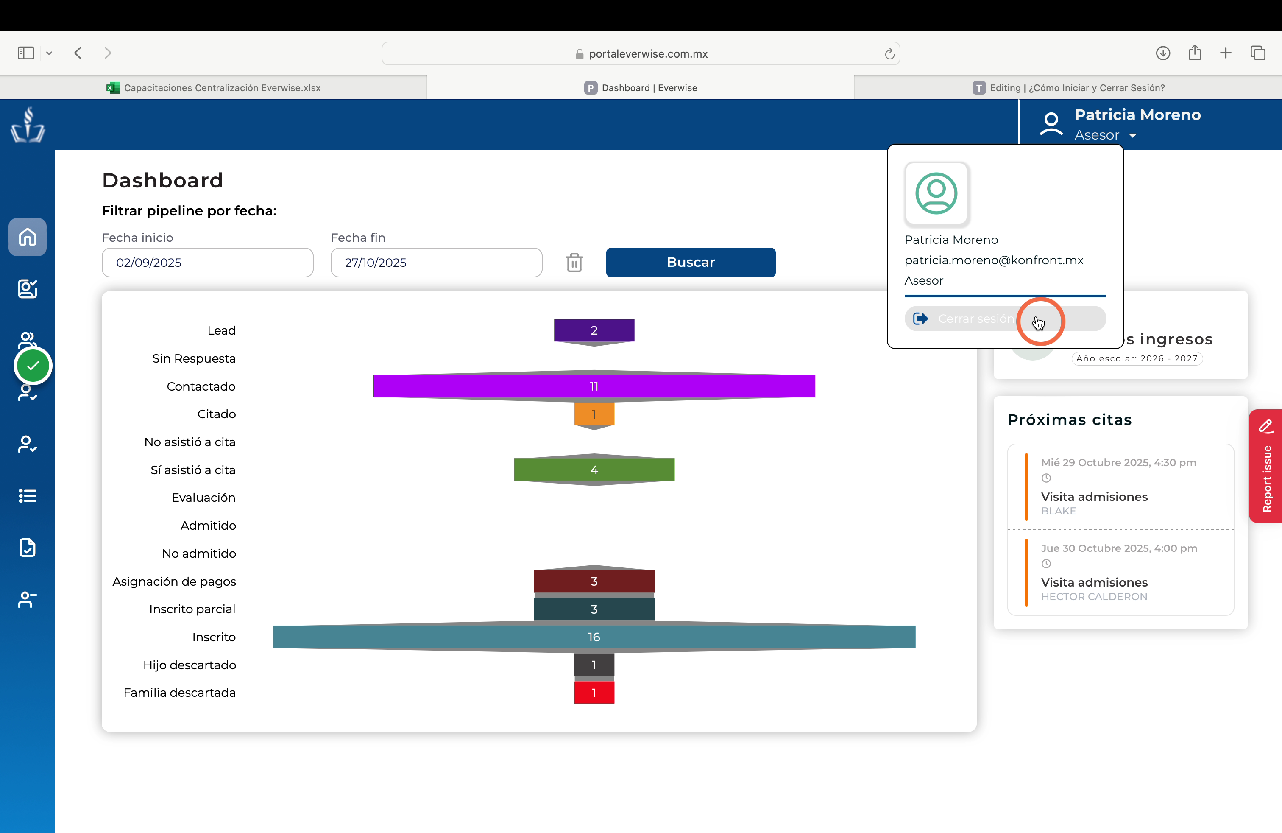Switch to Editing ¿Cómo Iniciar y Cerrar Sesión? tab
The height and width of the screenshot is (833, 1282).
coord(1068,88)
